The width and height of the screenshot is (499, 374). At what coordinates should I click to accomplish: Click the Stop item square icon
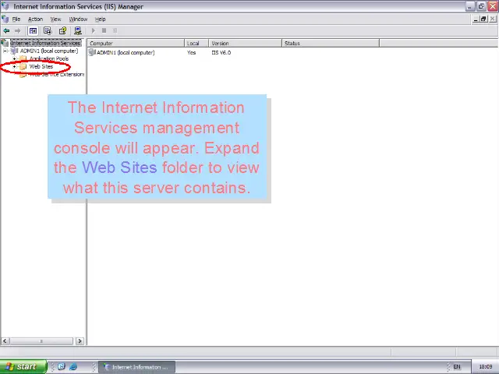point(104,31)
